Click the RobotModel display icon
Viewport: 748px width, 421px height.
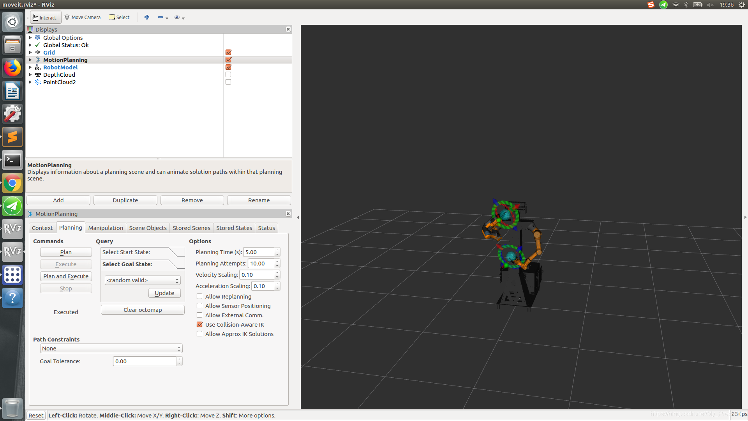38,67
